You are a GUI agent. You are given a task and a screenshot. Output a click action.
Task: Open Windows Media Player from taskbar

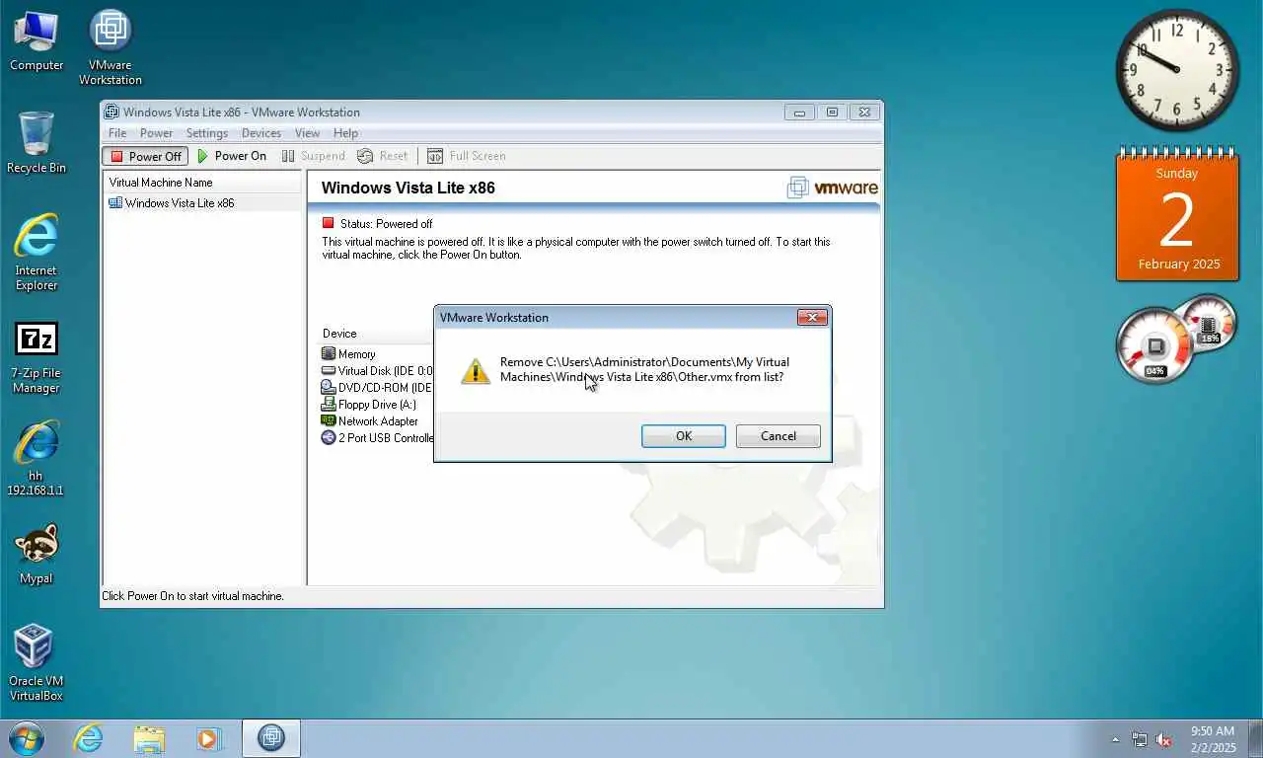(x=209, y=738)
